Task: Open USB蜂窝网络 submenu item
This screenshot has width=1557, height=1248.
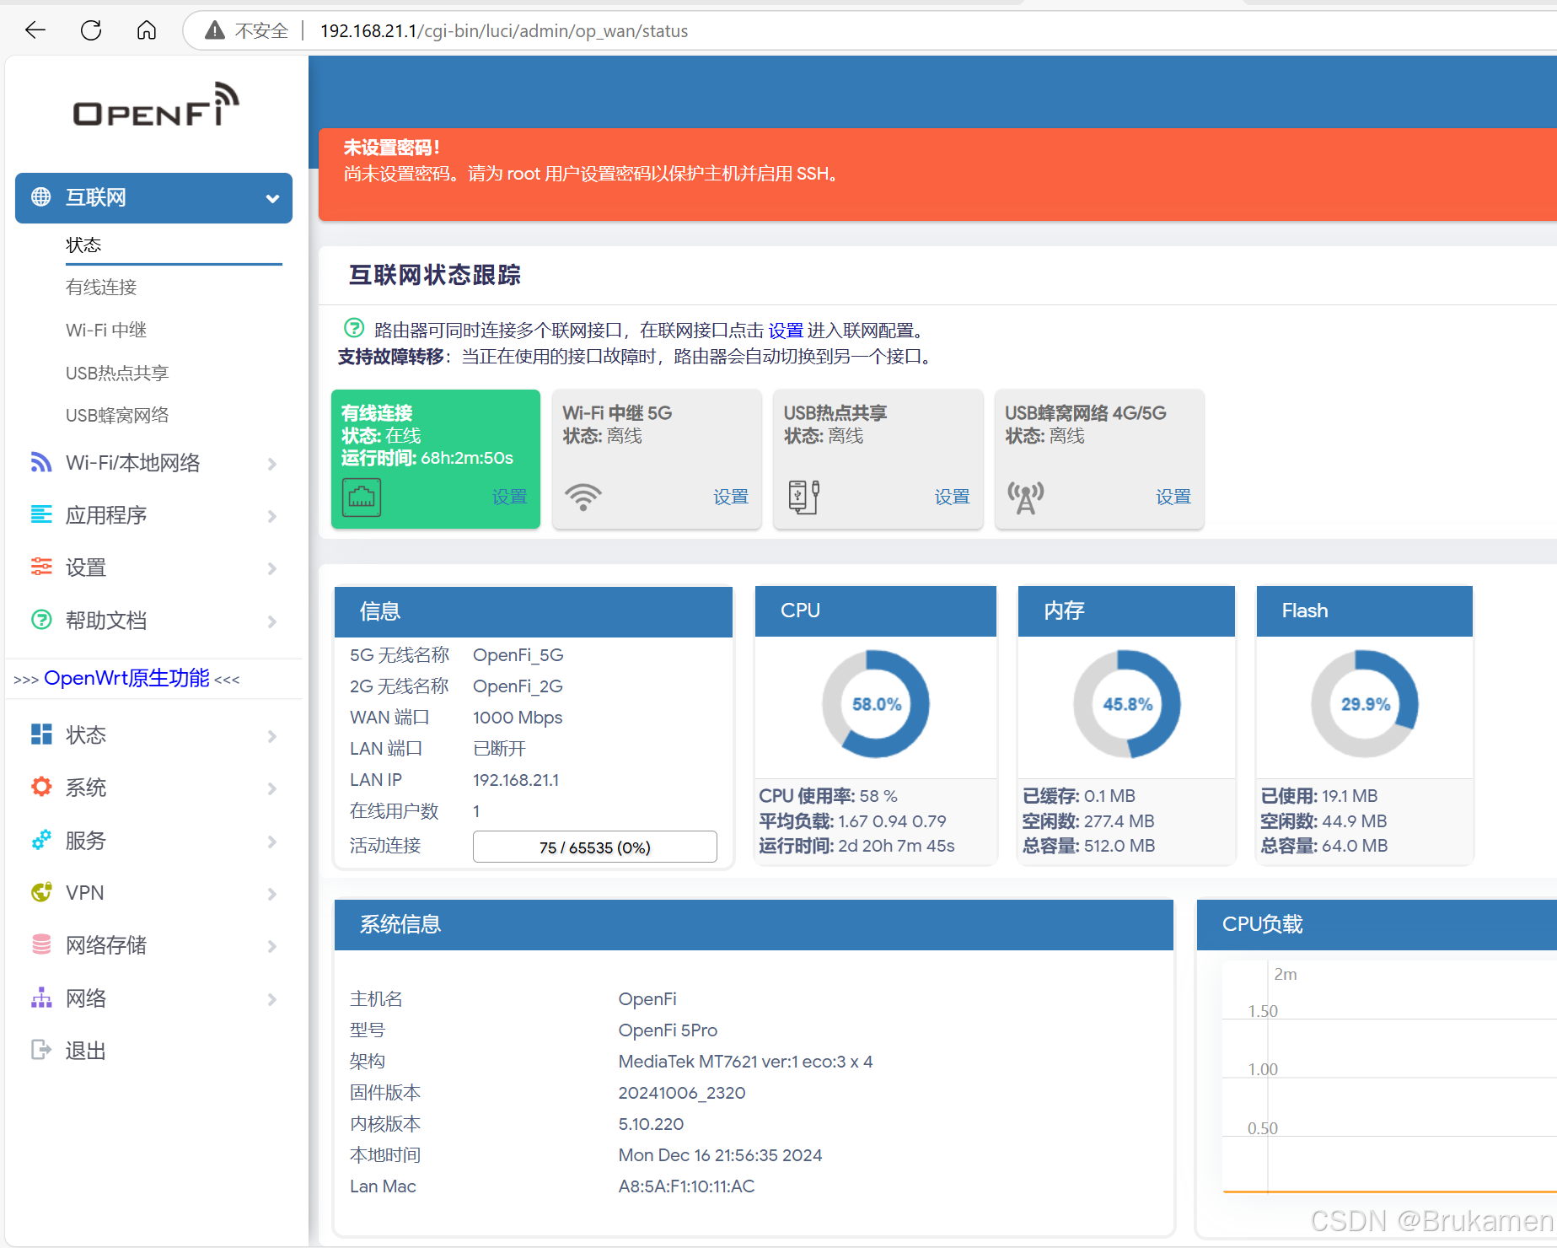Action: [x=117, y=415]
